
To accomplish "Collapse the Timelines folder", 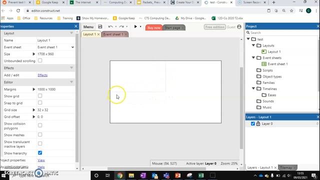I will coord(253,88).
